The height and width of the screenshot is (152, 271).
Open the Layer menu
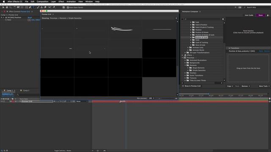tap(53, 2)
